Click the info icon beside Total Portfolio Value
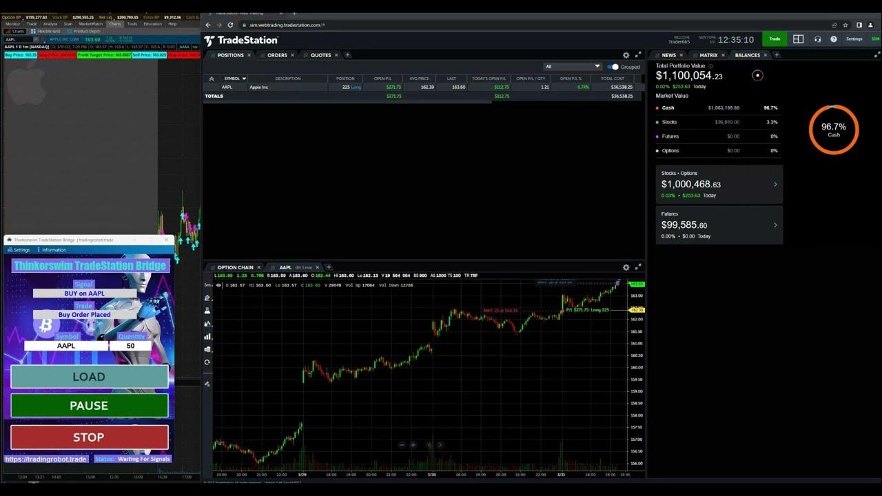 711,66
